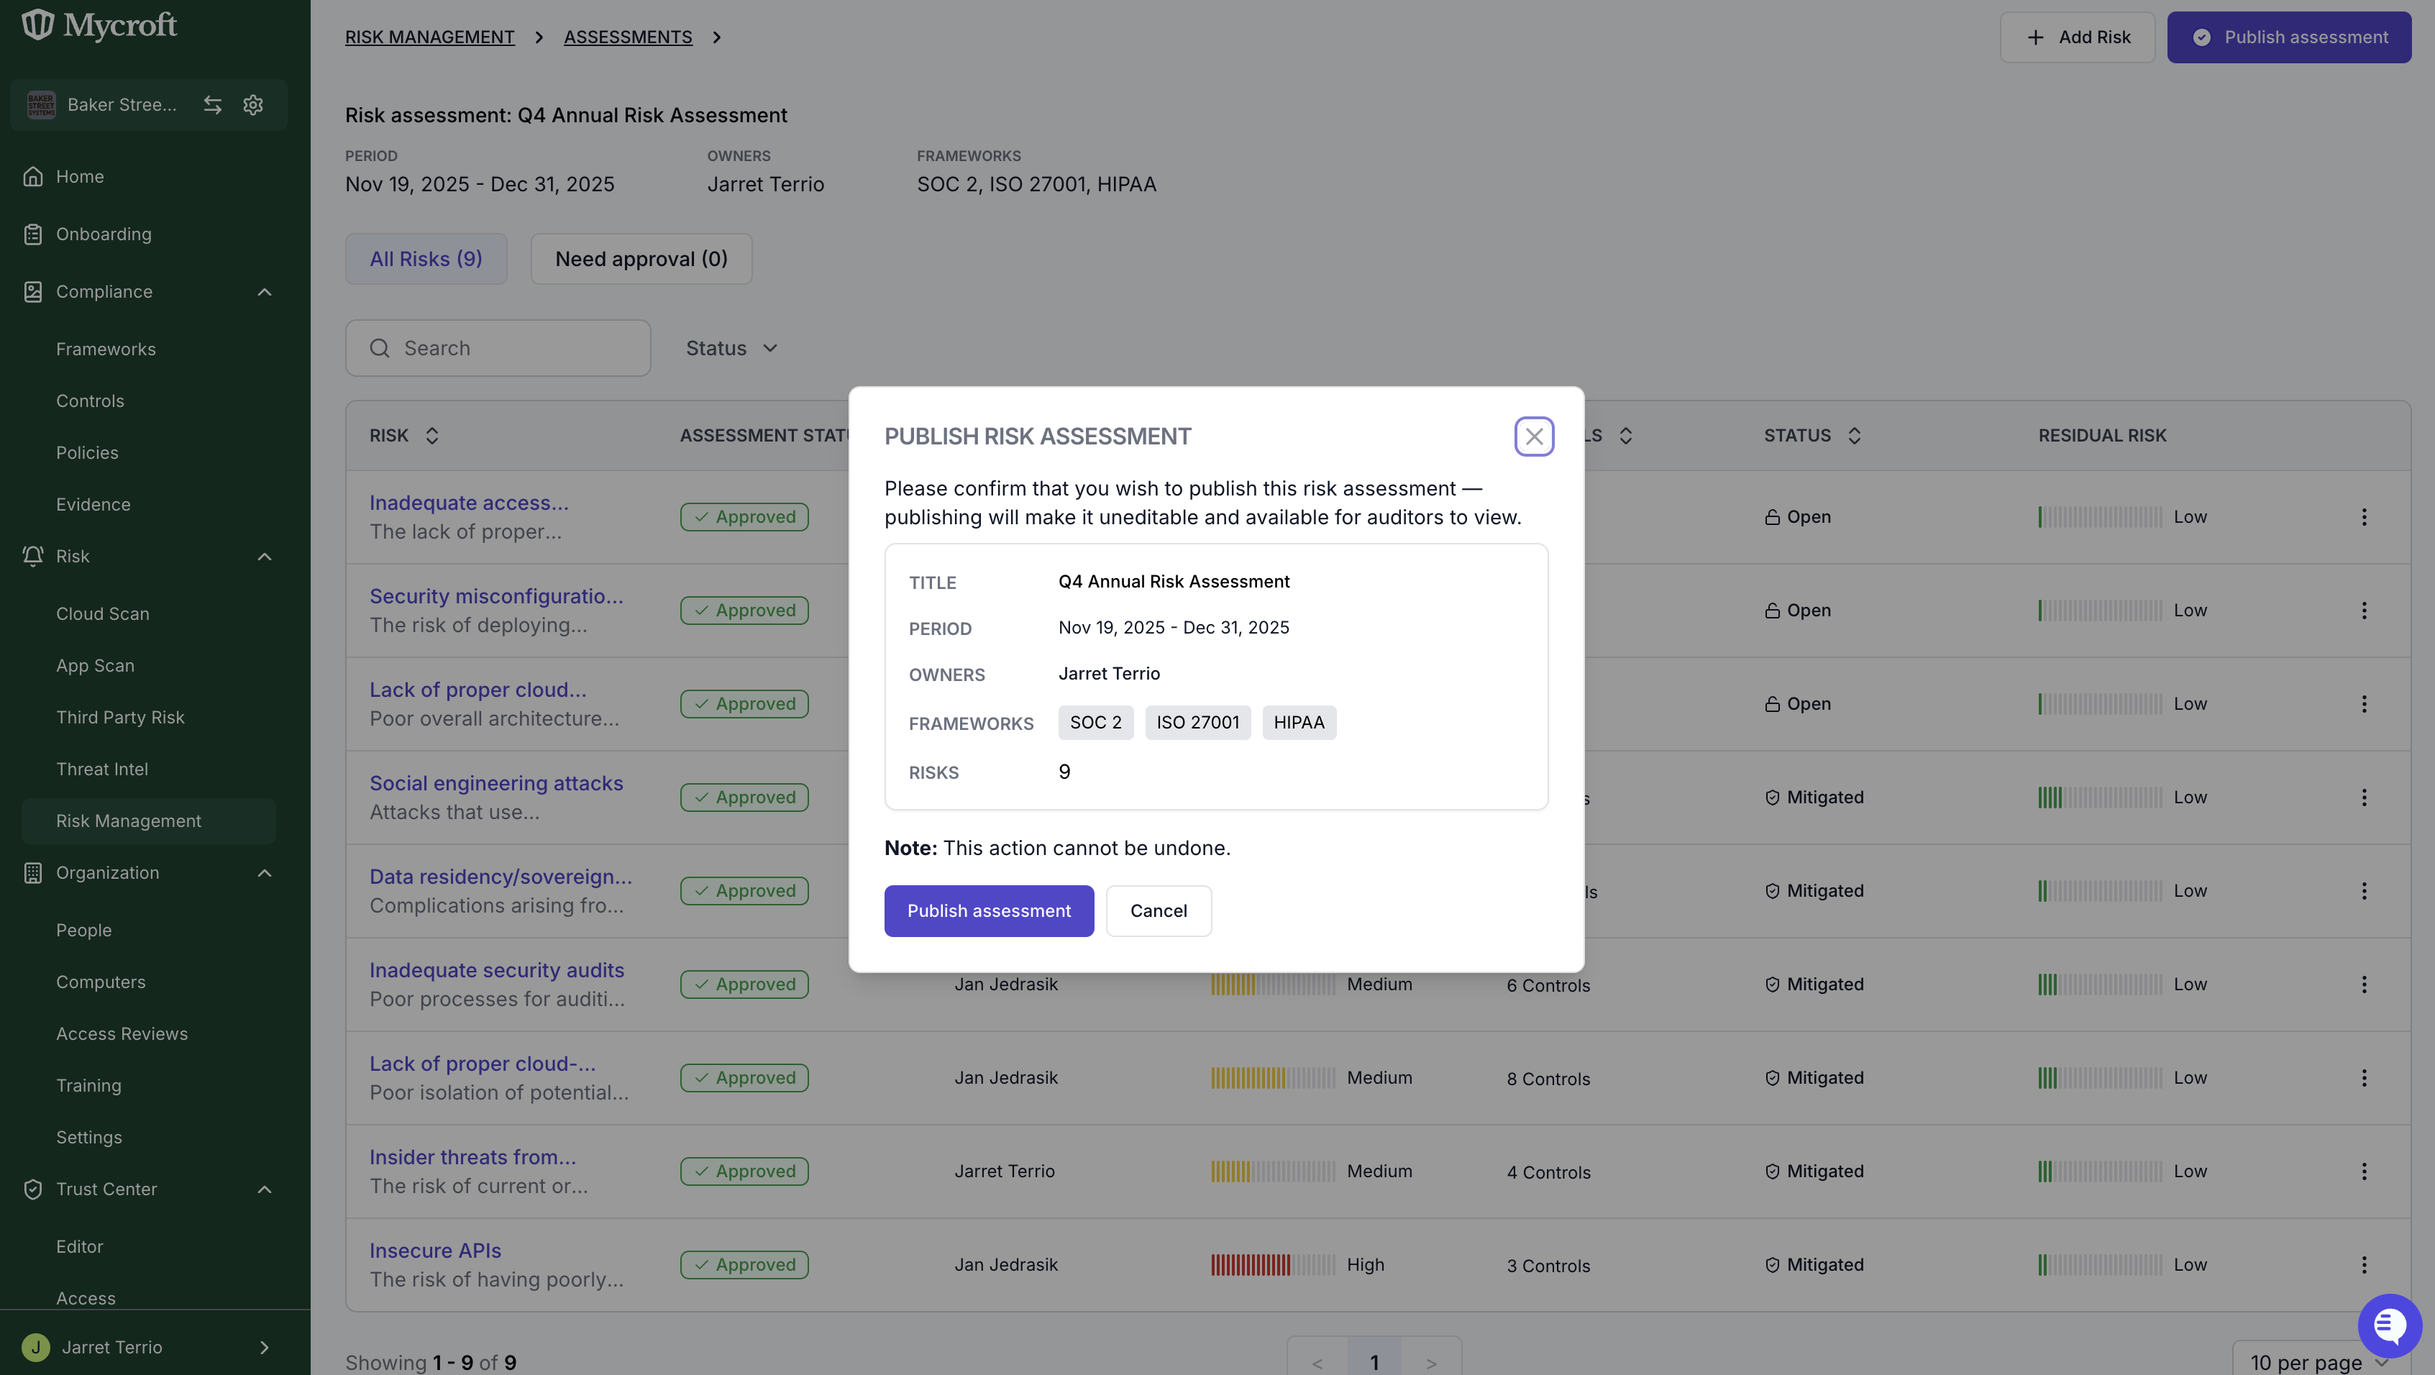This screenshot has height=1375, width=2435.
Task: Collapse the Organization section
Action: pyautogui.click(x=265, y=873)
